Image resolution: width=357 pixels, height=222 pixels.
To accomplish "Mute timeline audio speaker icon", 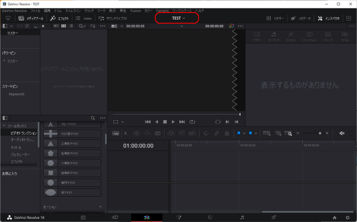I will point(342,133).
